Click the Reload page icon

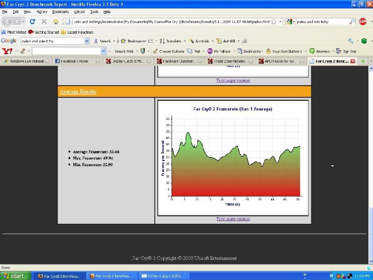tap(32, 22)
